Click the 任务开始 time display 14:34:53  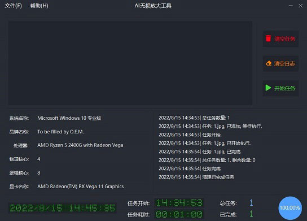pos(179,203)
